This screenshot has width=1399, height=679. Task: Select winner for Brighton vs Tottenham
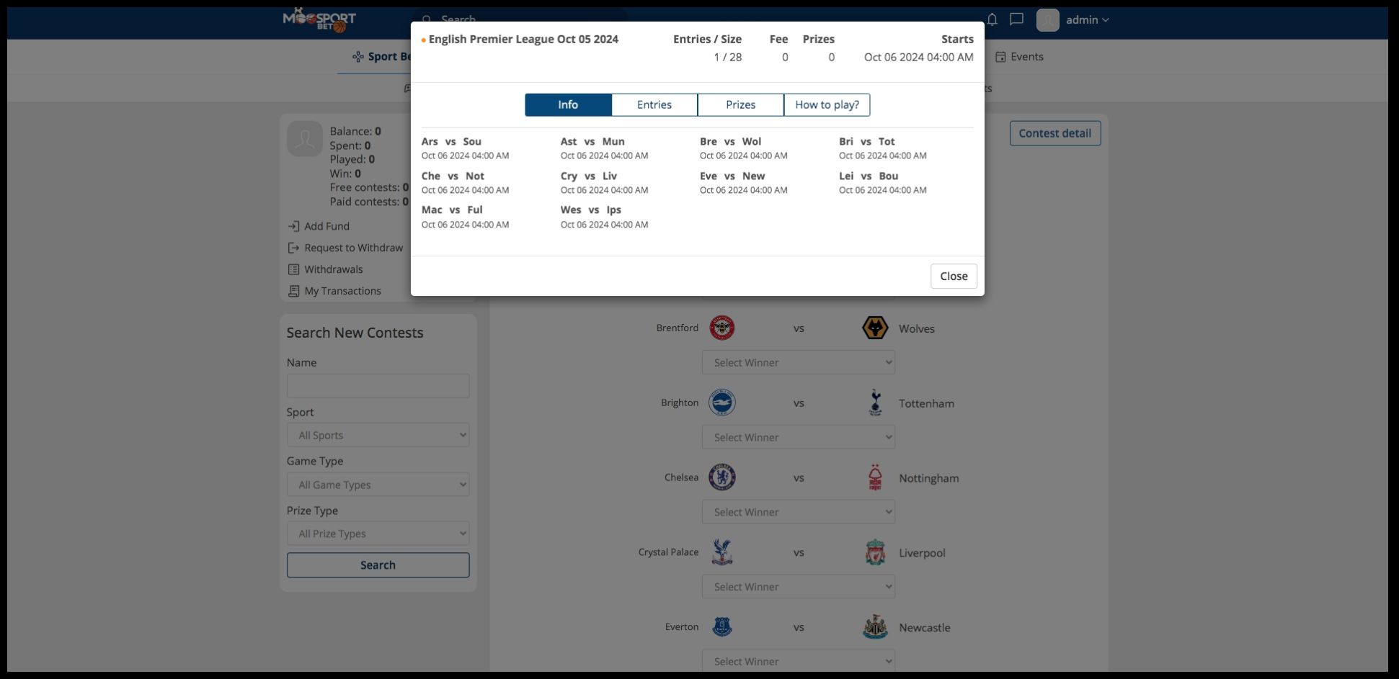tap(799, 437)
